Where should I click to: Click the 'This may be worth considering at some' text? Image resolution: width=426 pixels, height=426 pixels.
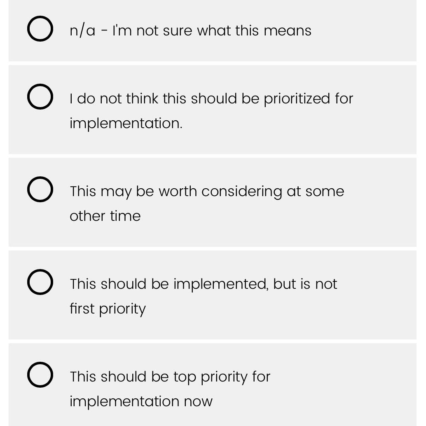point(206,192)
